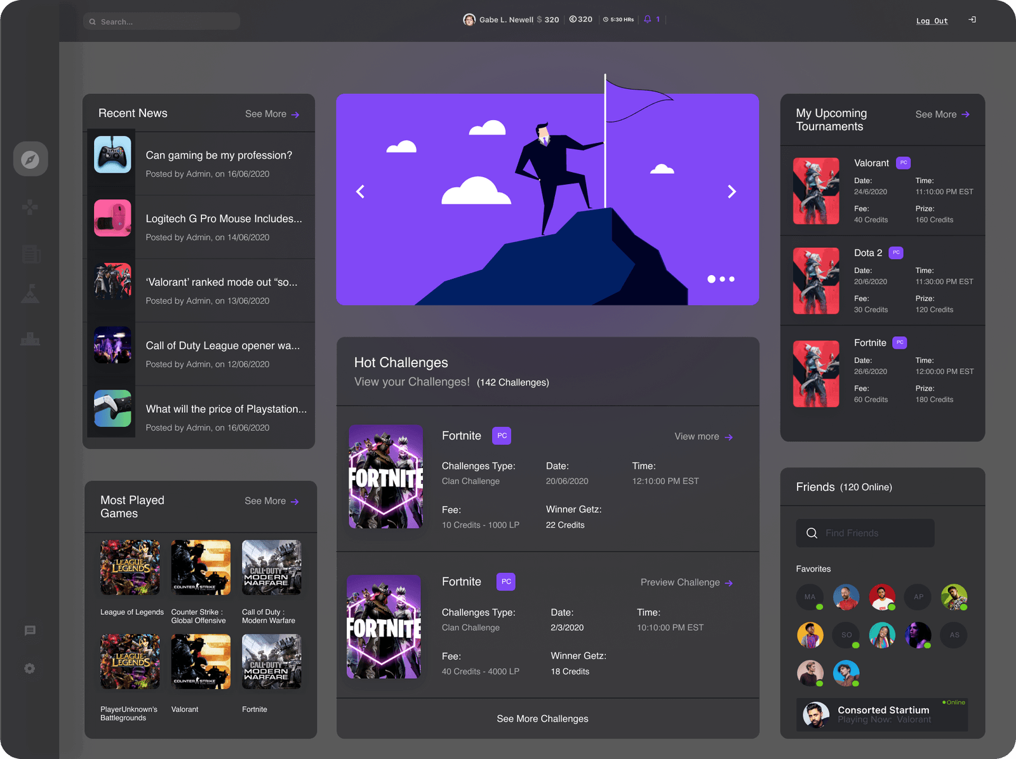Image resolution: width=1016 pixels, height=759 pixels.
Task: Open 'What will the price of Playstation...' headline
Action: click(226, 409)
